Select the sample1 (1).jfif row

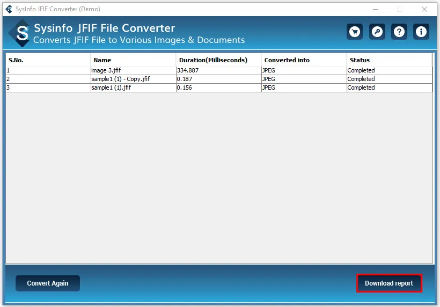[111, 87]
